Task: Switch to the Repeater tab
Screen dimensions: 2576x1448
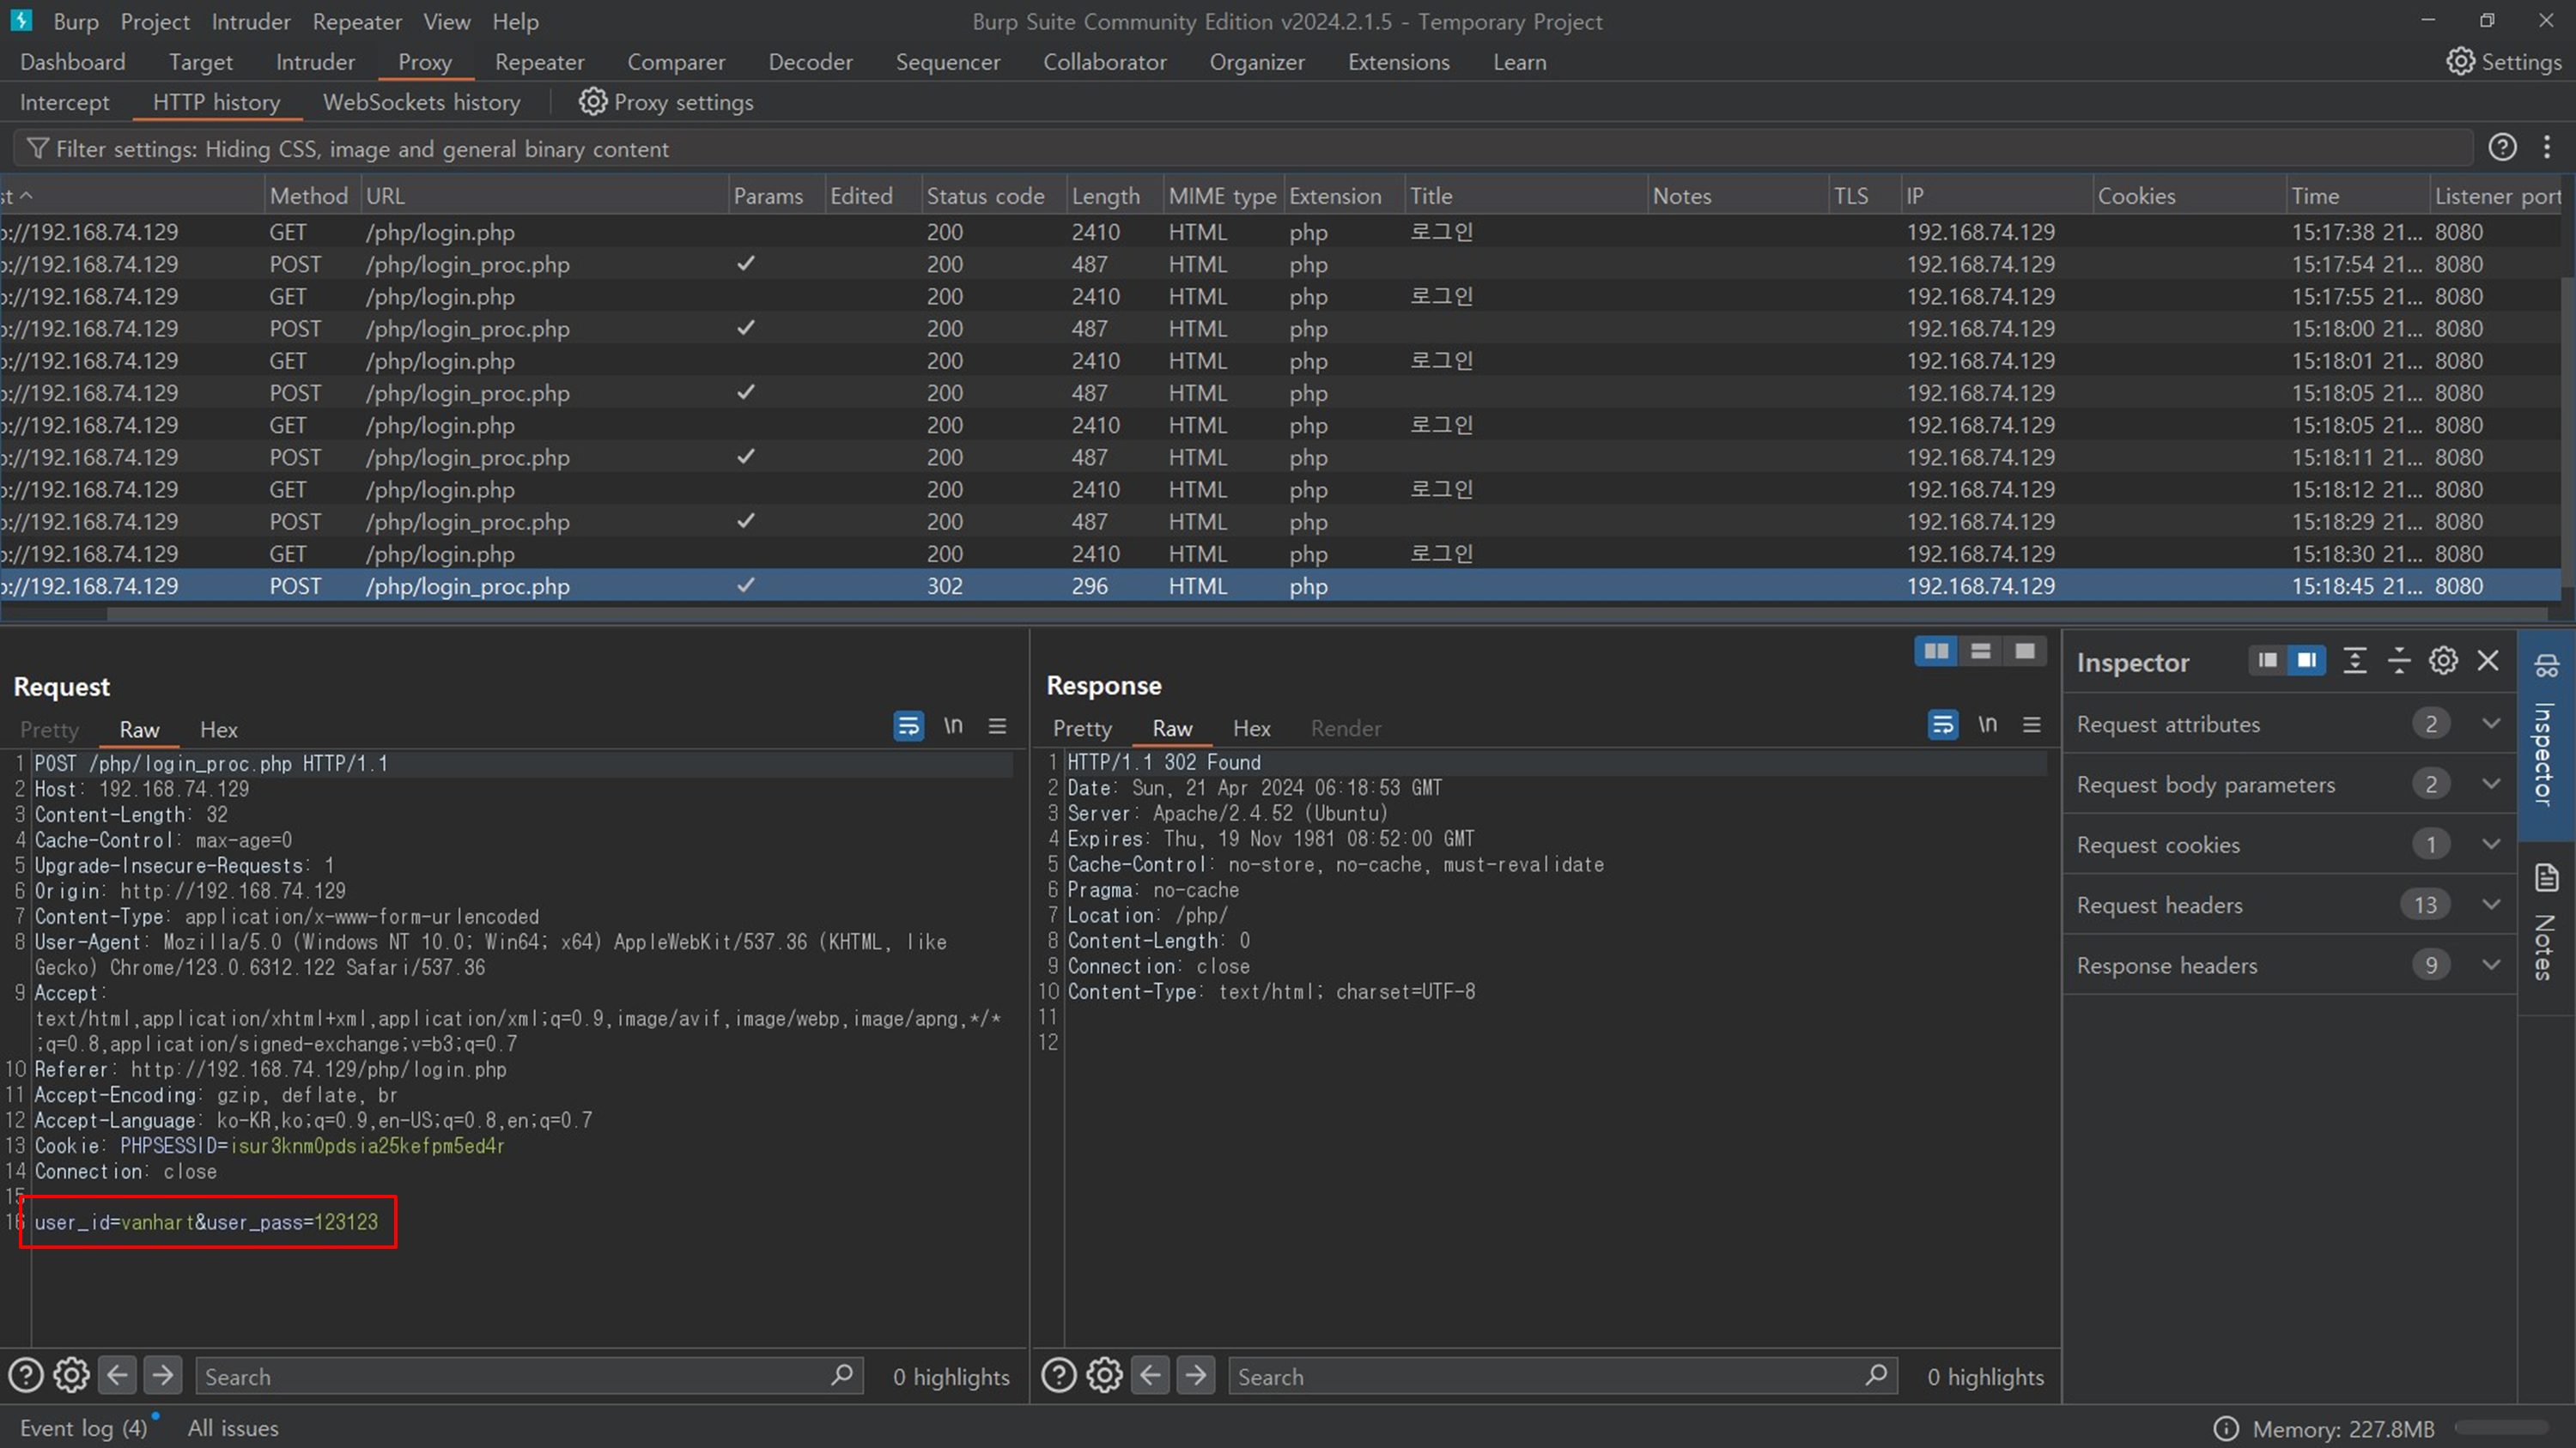Action: pyautogui.click(x=539, y=62)
